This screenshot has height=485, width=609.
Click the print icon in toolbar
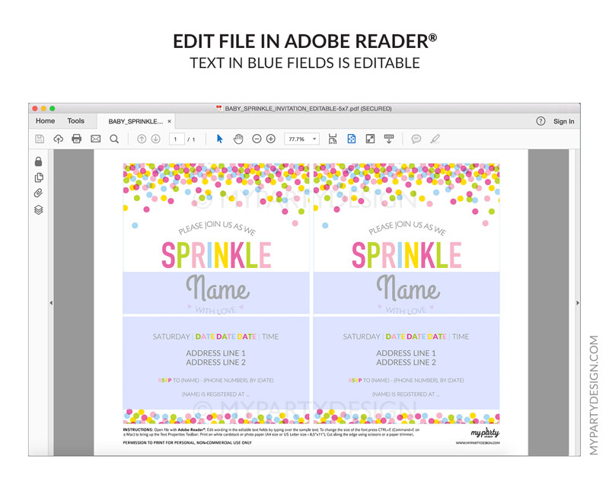coord(76,139)
